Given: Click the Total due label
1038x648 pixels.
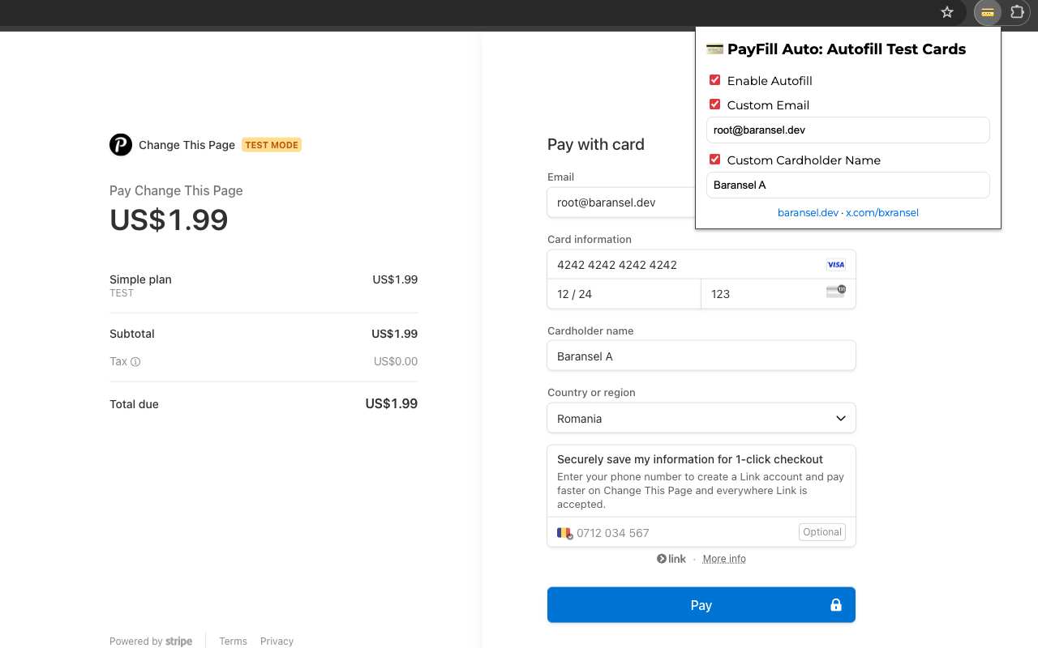Looking at the screenshot, I should pyautogui.click(x=134, y=404).
